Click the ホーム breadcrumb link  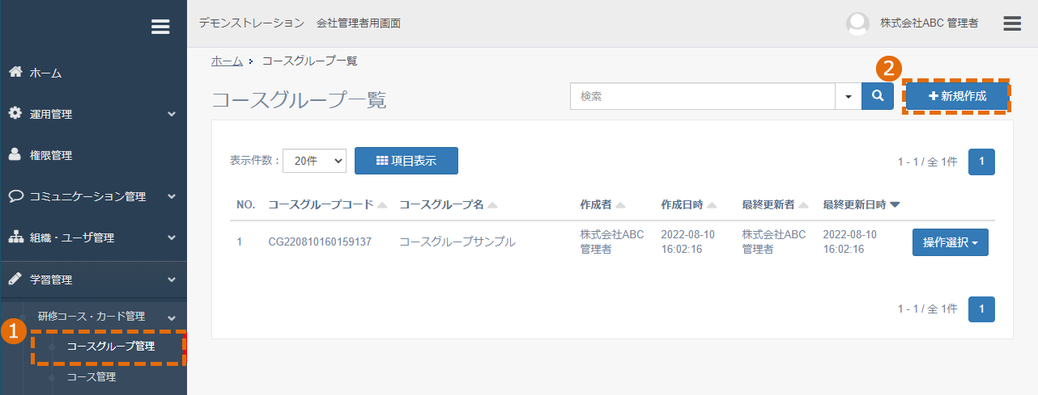tap(227, 61)
